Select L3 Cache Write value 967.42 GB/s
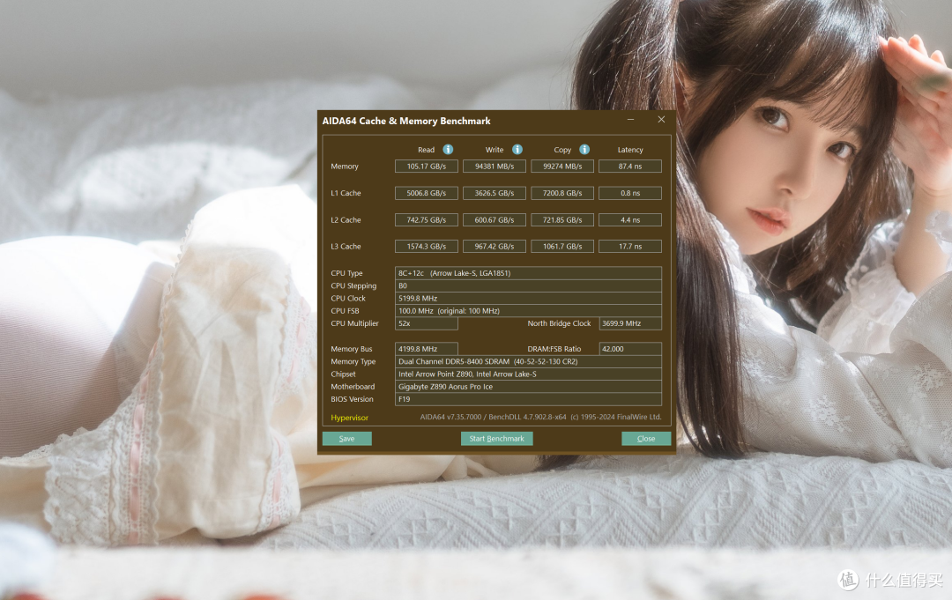This screenshot has height=600, width=952. coord(495,247)
